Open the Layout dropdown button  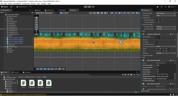pyautogui.click(x=172, y=7)
